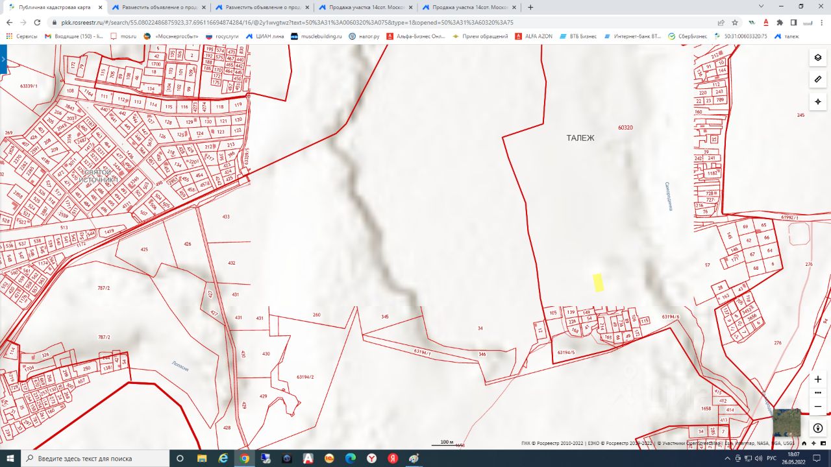Viewport: 831px width, 467px height.
Task: Open the Интернет-банк ВТБ bookmark
Action: coord(632,36)
